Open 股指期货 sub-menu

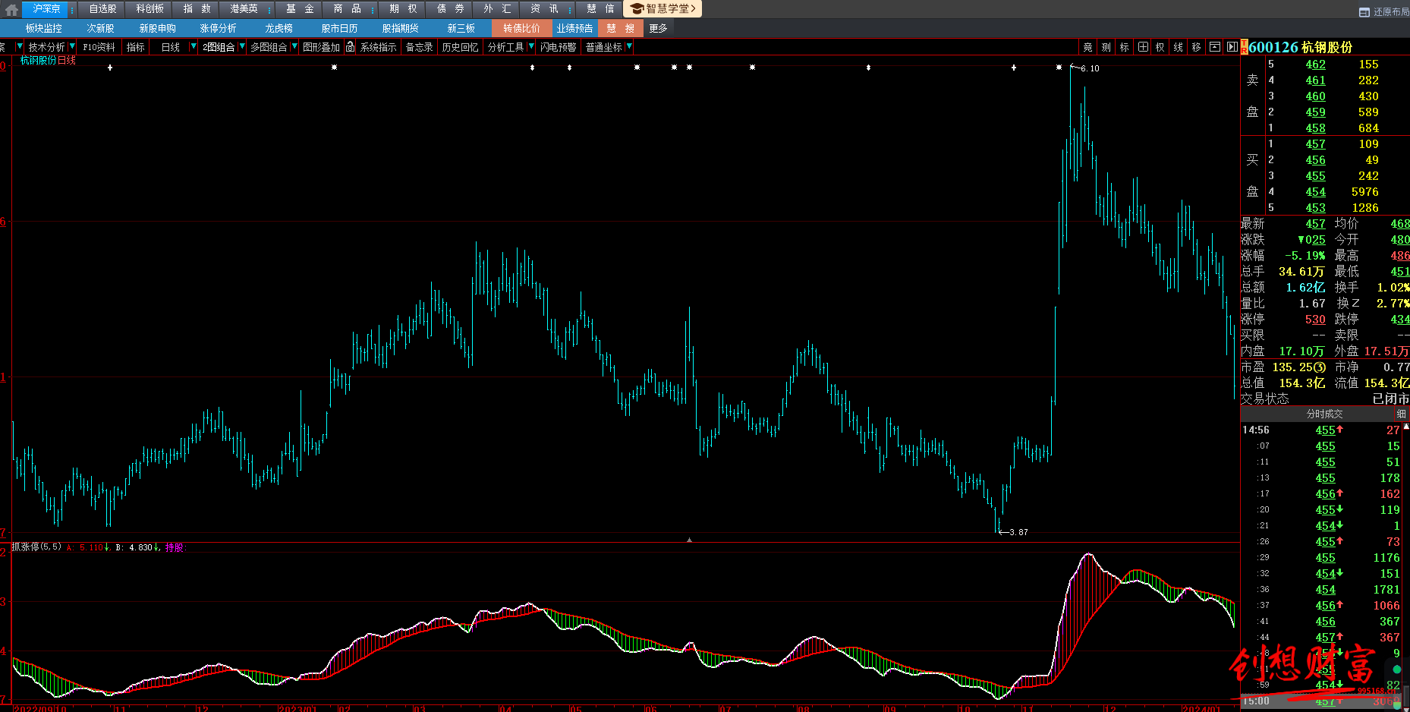point(400,28)
